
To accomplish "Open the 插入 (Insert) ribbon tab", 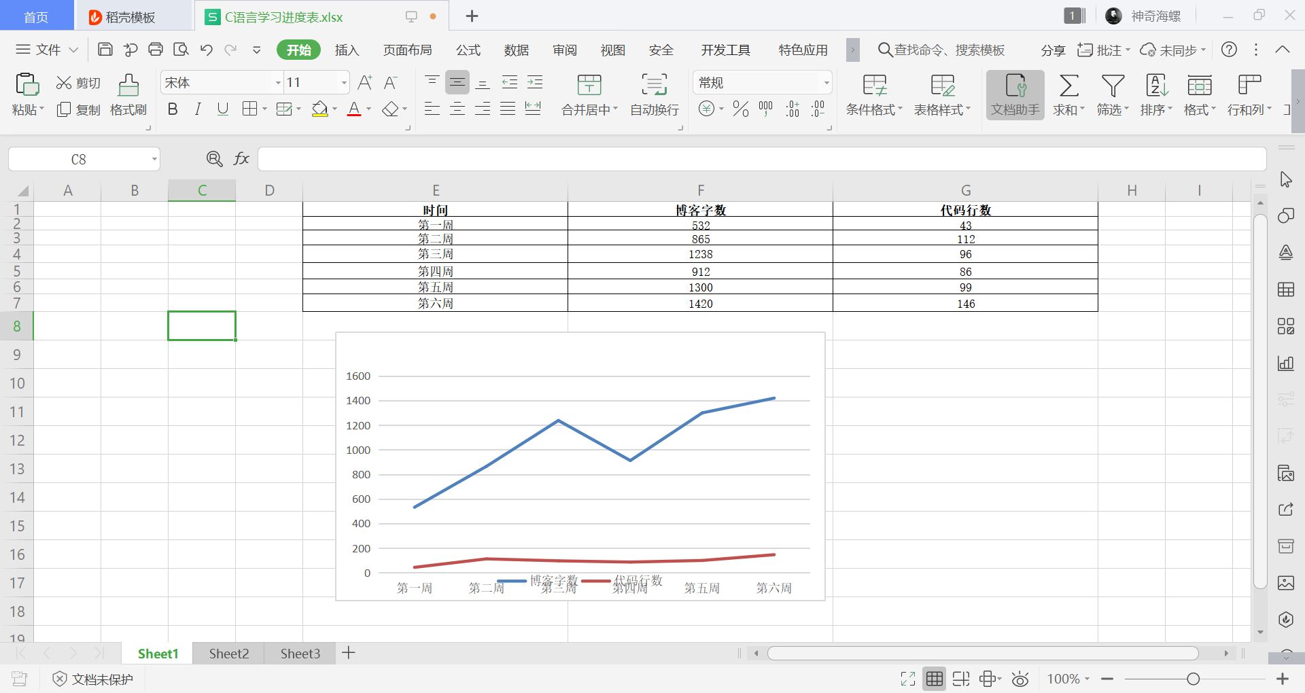I will 347,50.
